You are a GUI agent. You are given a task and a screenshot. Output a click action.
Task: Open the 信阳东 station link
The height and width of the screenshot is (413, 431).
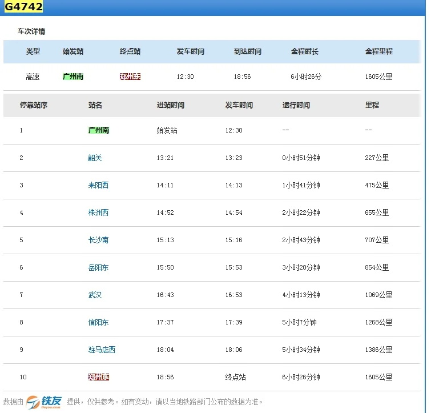tap(98, 322)
